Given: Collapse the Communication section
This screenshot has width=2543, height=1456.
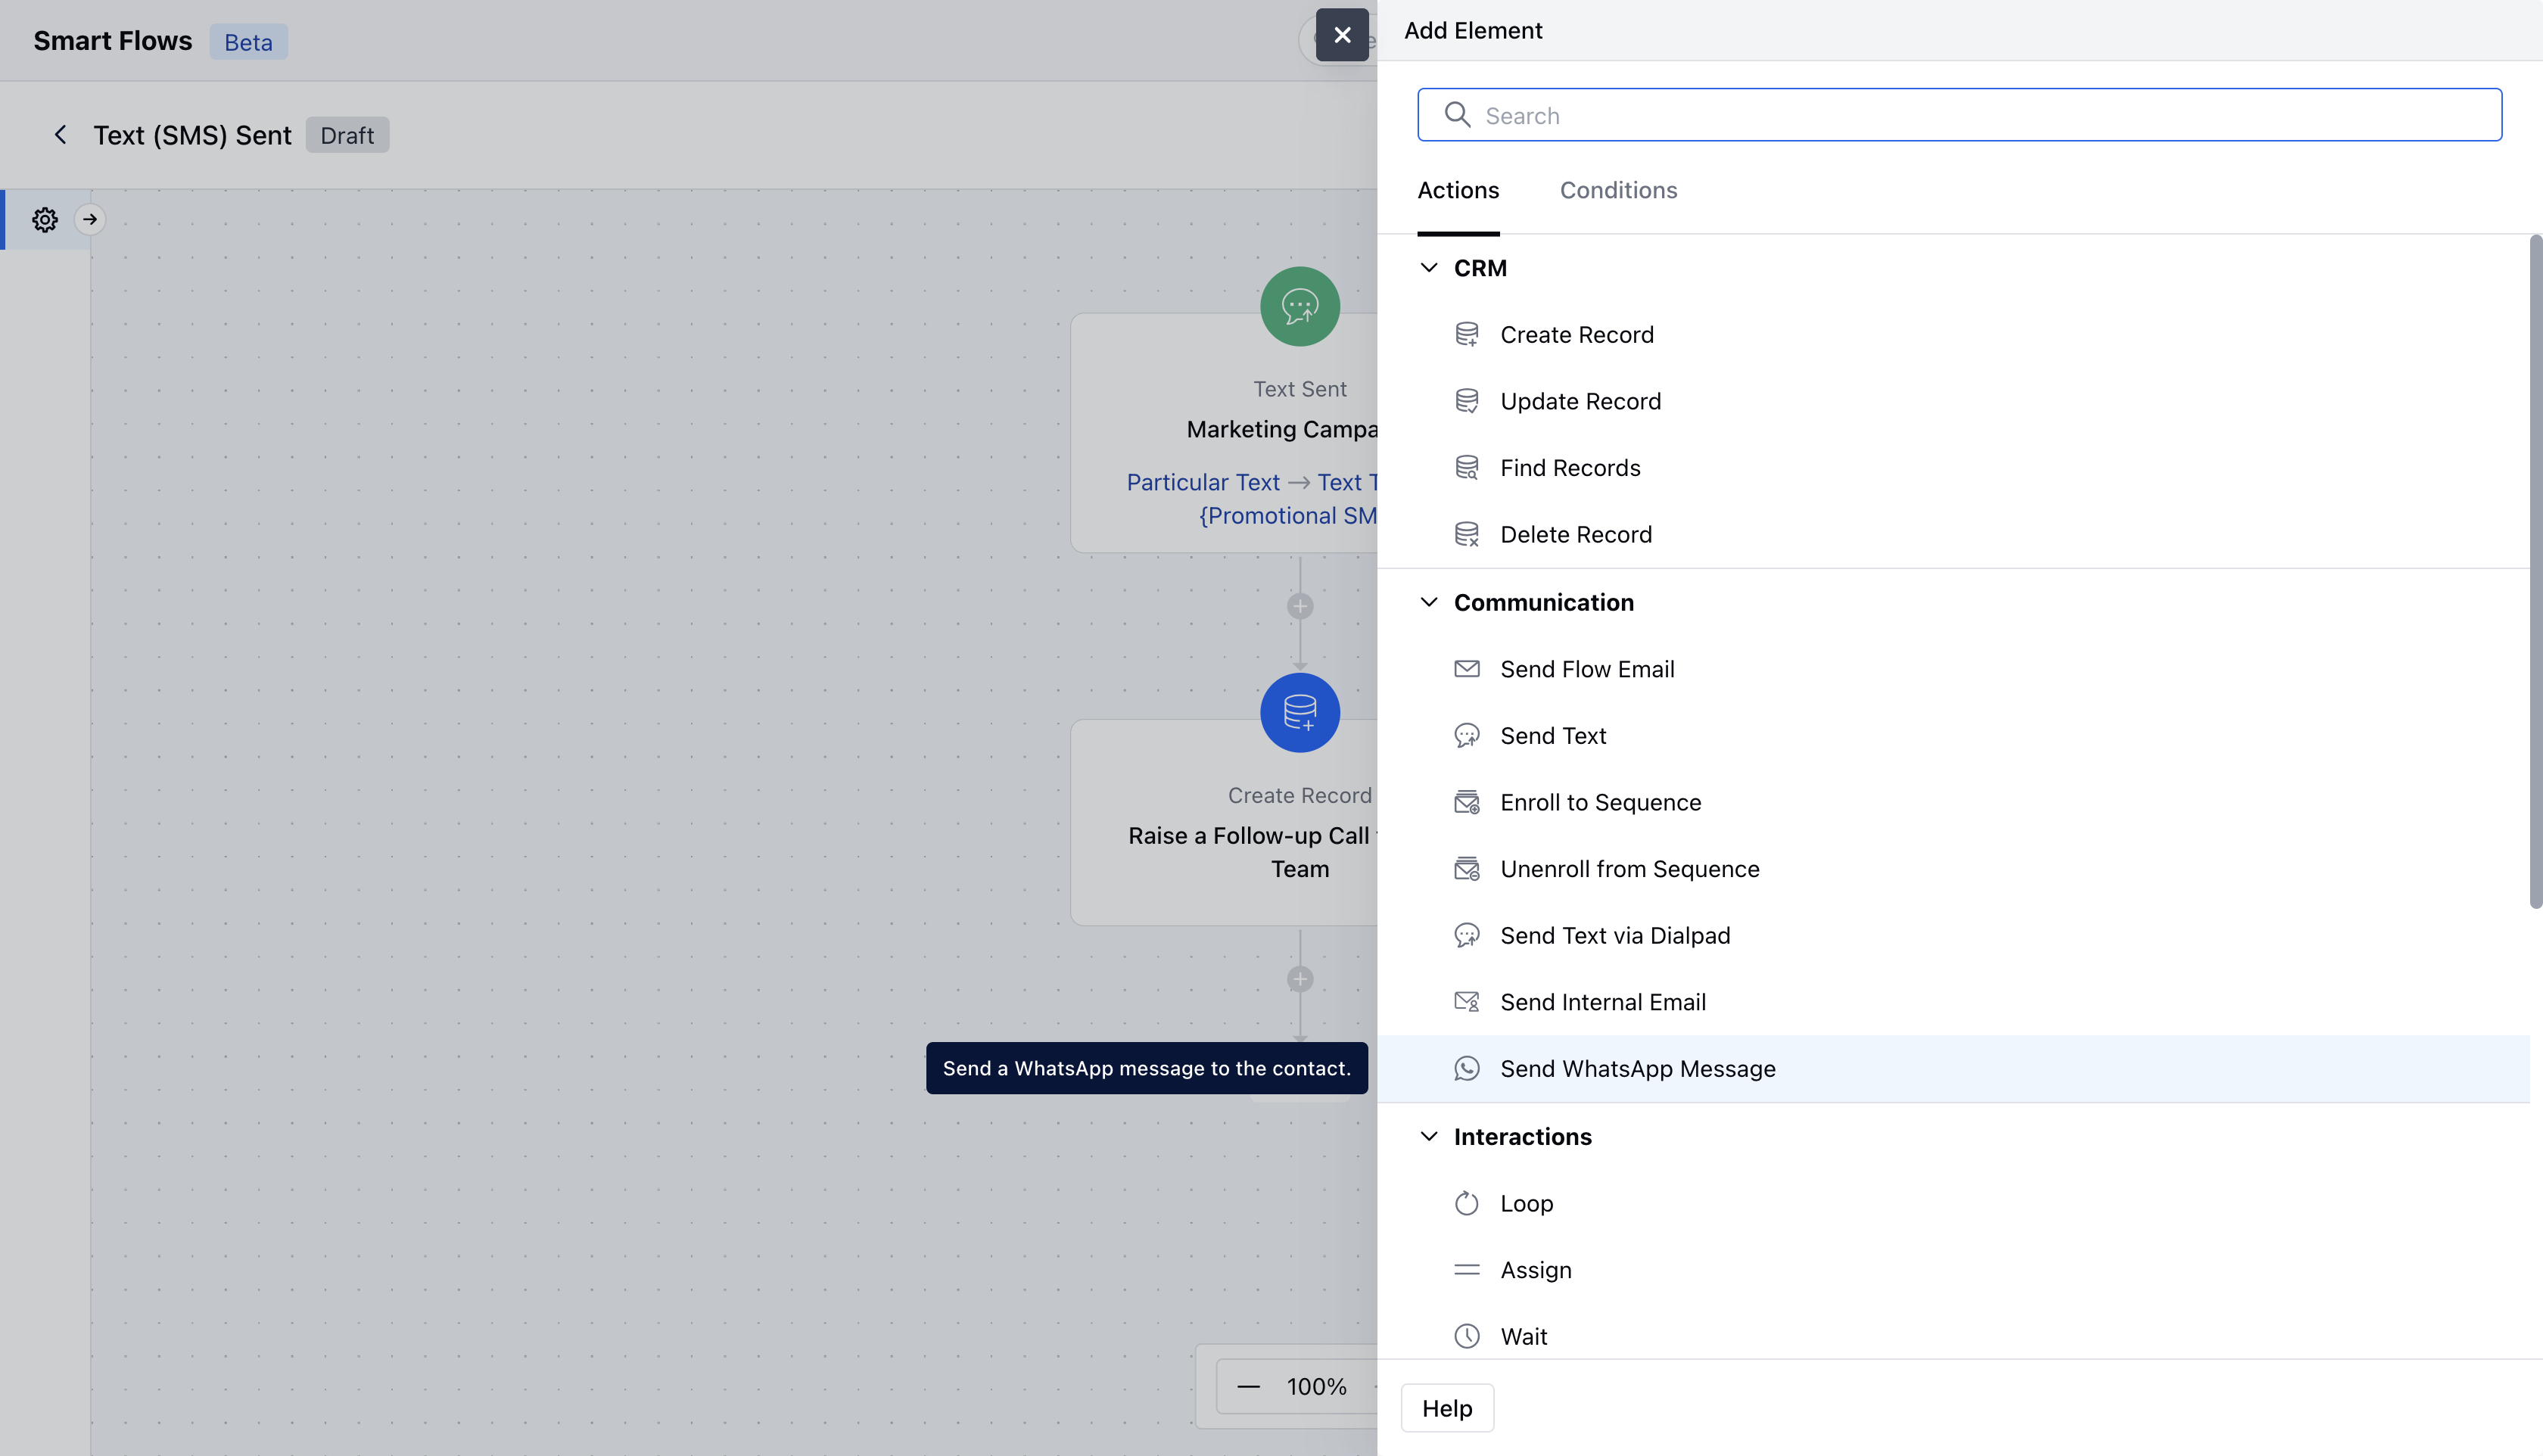Looking at the screenshot, I should coord(1429,602).
